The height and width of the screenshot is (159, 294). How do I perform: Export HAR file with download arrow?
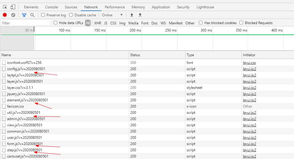140,15
